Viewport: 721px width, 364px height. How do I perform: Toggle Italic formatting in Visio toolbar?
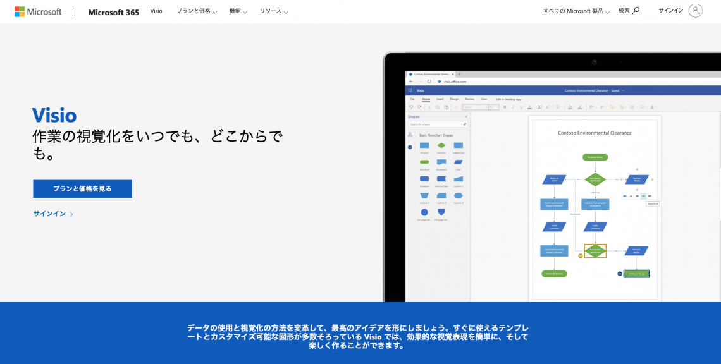pos(513,107)
